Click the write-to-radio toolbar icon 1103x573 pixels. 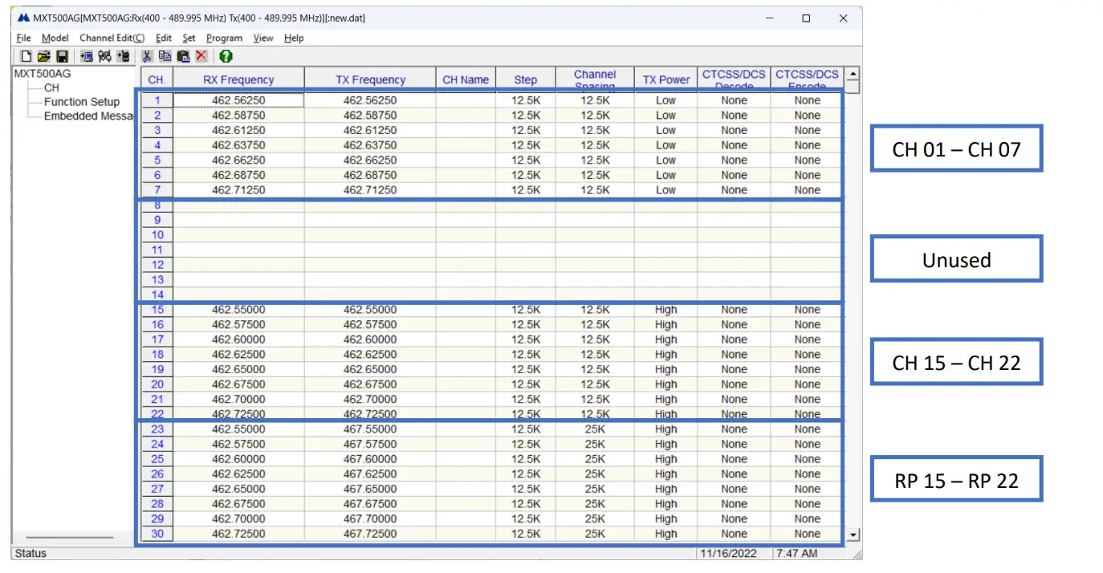tap(123, 56)
